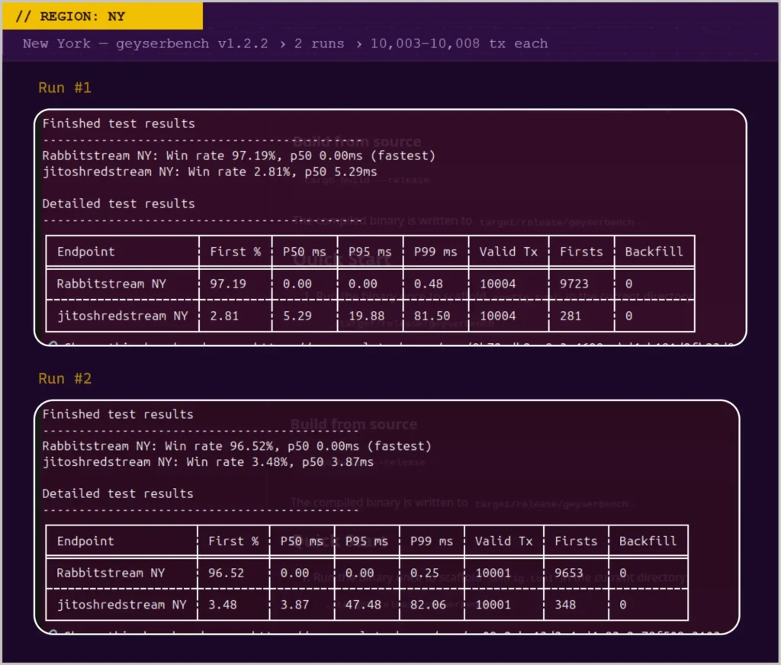Click the "P50 ms" header in Run #1 table

(x=304, y=252)
